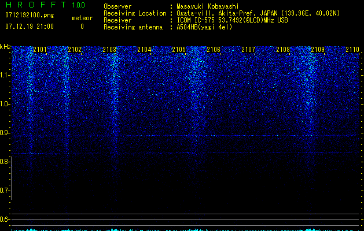Click the Receiver label
The height and width of the screenshot is (231, 364).
click(x=117, y=20)
